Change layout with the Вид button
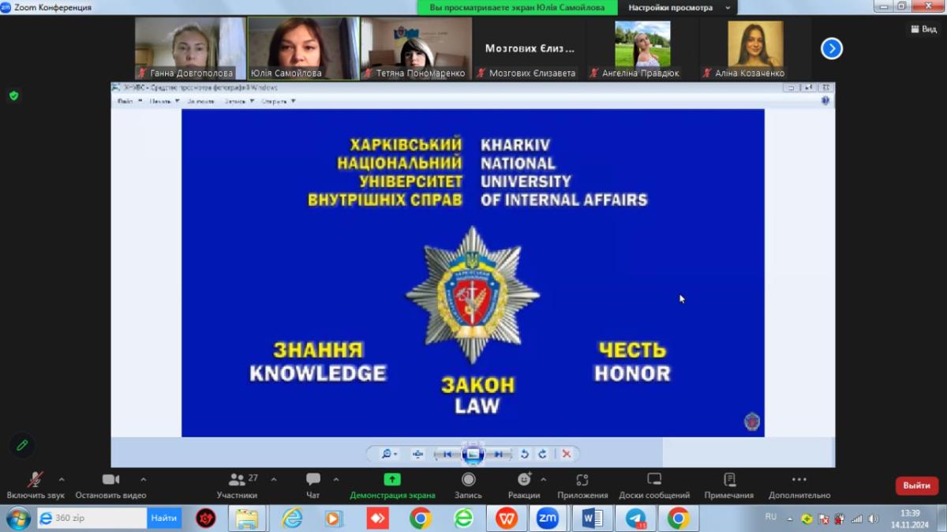 pos(923,28)
